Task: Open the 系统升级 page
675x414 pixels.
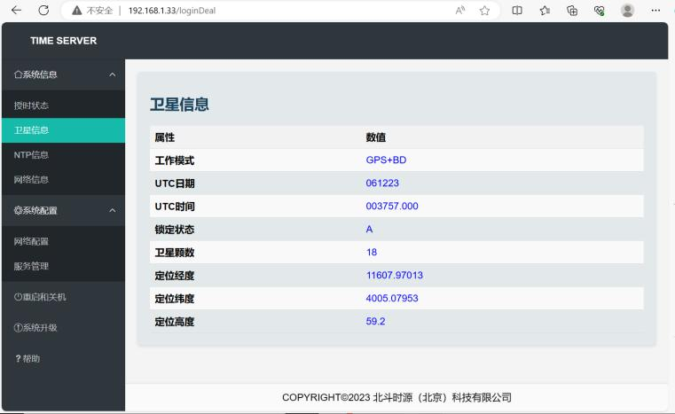Action: pyautogui.click(x=35, y=328)
